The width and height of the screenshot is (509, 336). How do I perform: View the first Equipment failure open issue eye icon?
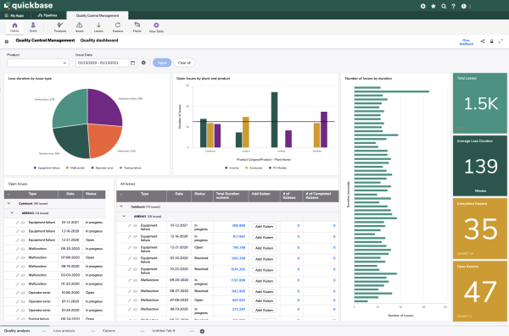pyautogui.click(x=23, y=223)
